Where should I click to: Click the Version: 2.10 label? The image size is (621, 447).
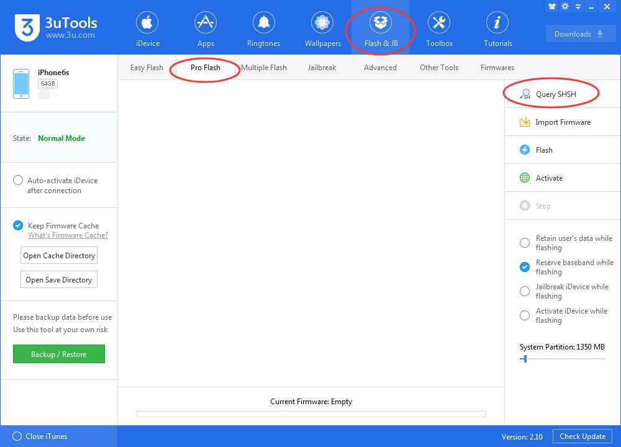pos(522,436)
